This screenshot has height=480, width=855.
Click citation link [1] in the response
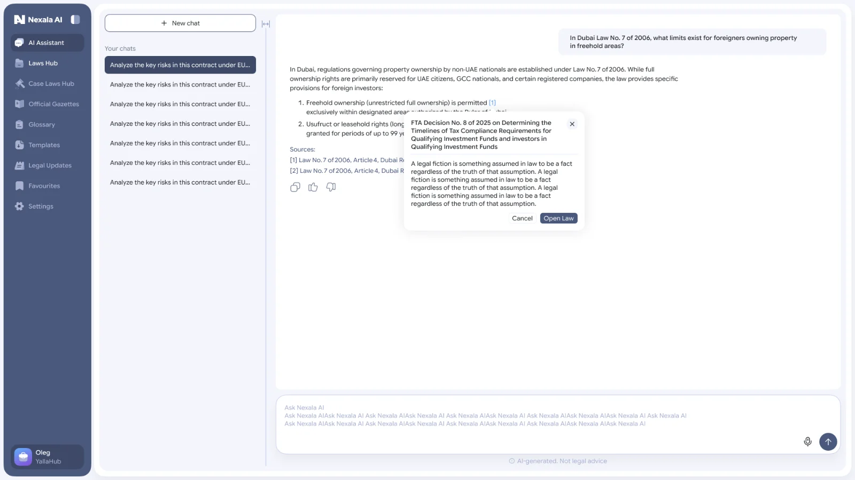click(492, 103)
